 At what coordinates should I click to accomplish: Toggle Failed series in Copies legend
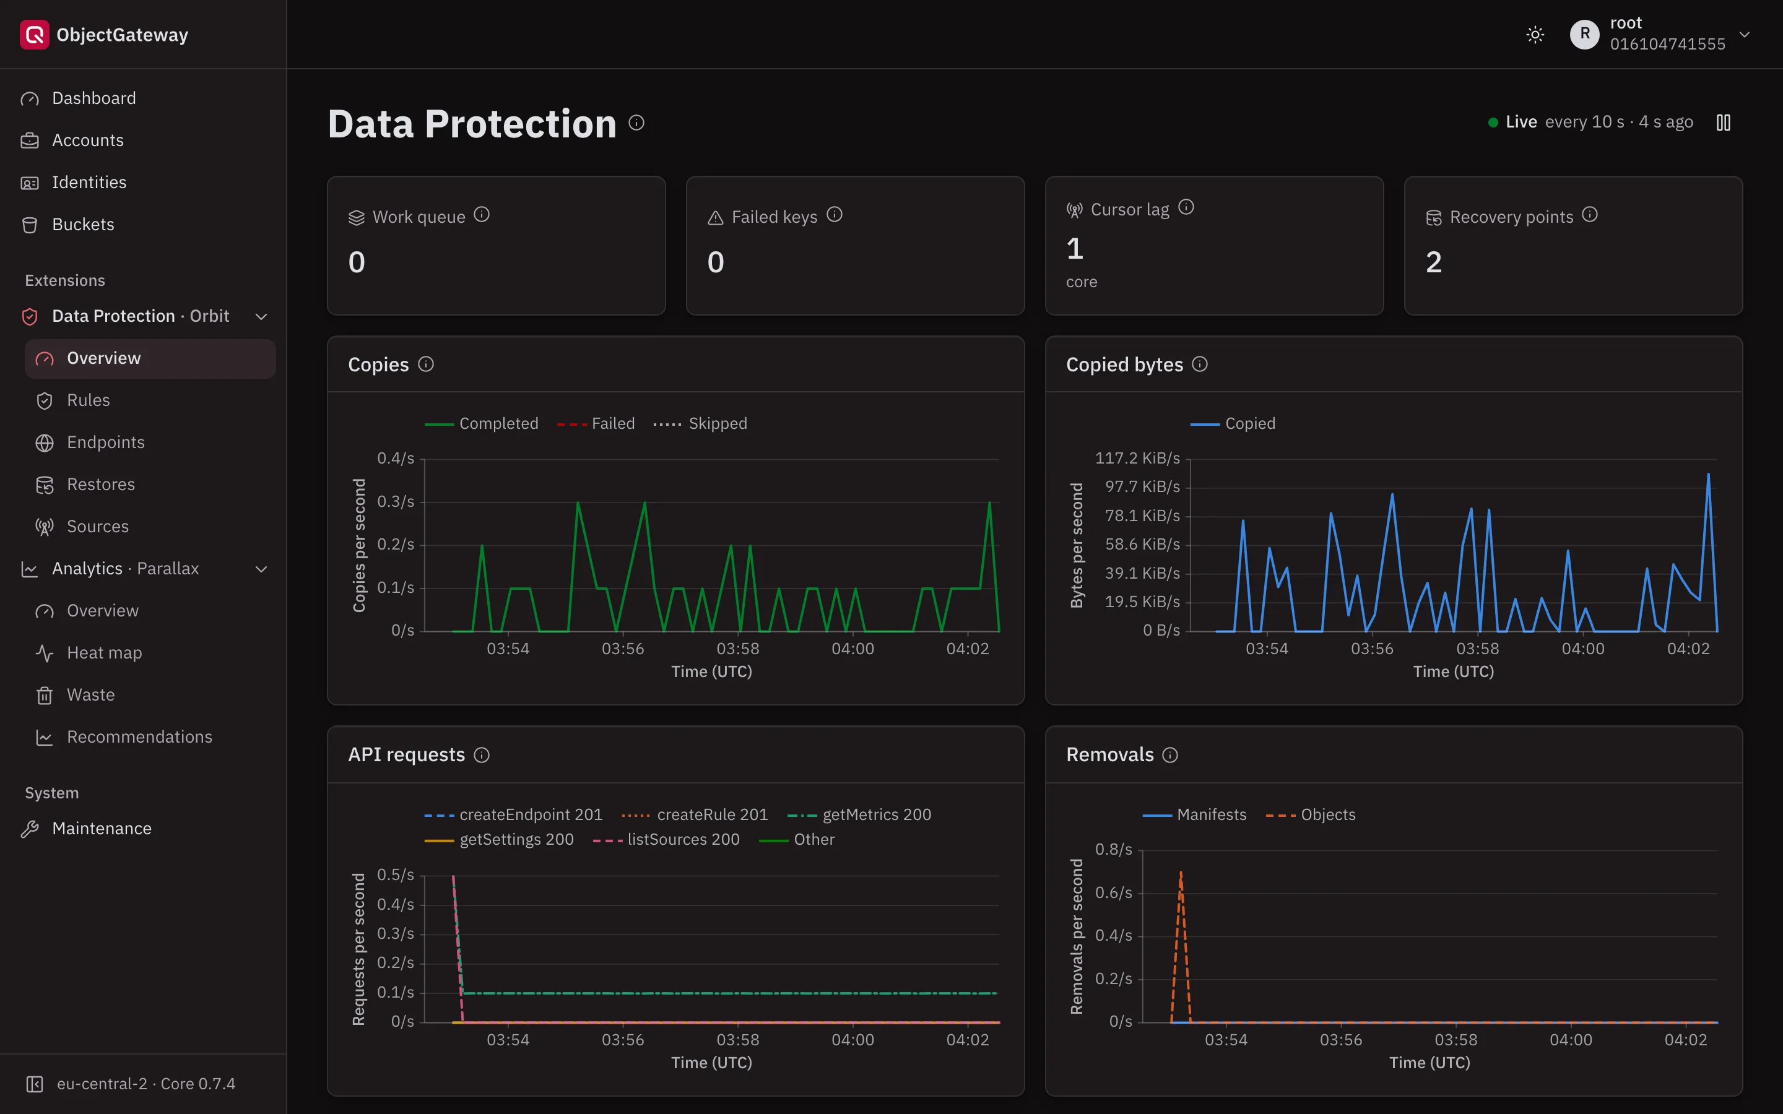pos(596,424)
